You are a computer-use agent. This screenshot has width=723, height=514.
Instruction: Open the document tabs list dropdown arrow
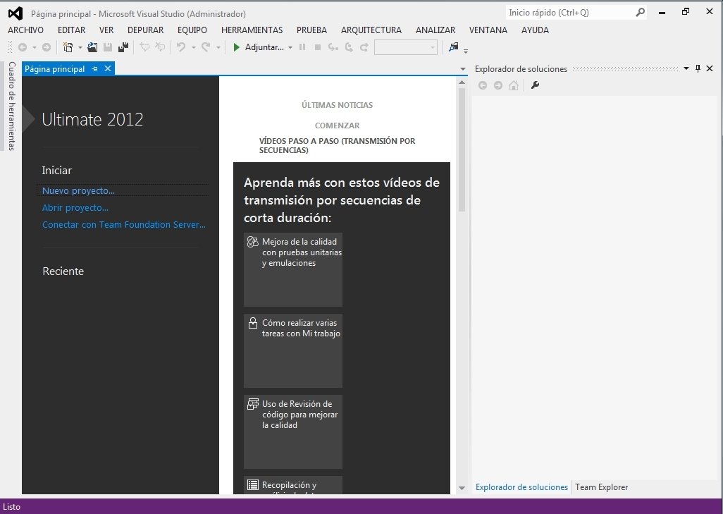[463, 69]
